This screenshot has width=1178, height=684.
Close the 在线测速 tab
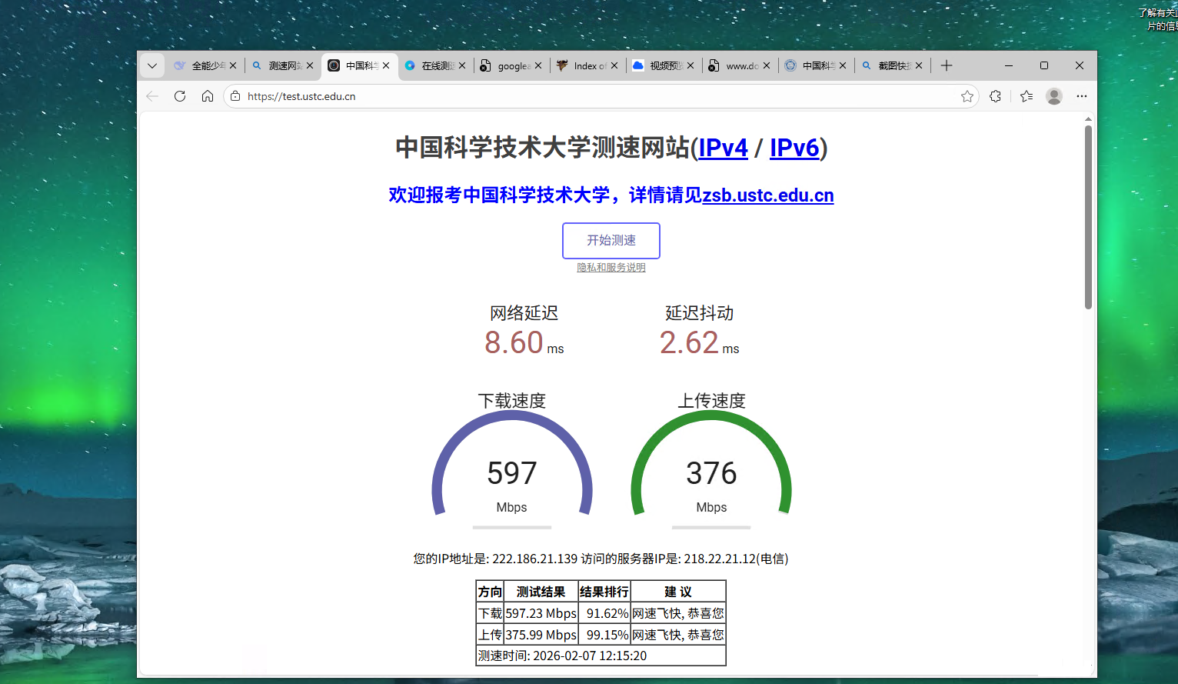(462, 66)
